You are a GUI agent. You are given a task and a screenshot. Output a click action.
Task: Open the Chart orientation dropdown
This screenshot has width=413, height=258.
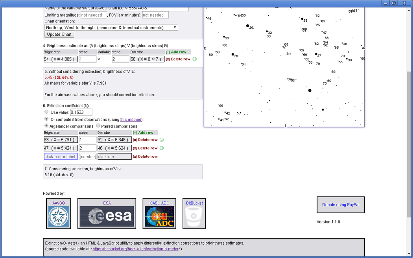[111, 28]
